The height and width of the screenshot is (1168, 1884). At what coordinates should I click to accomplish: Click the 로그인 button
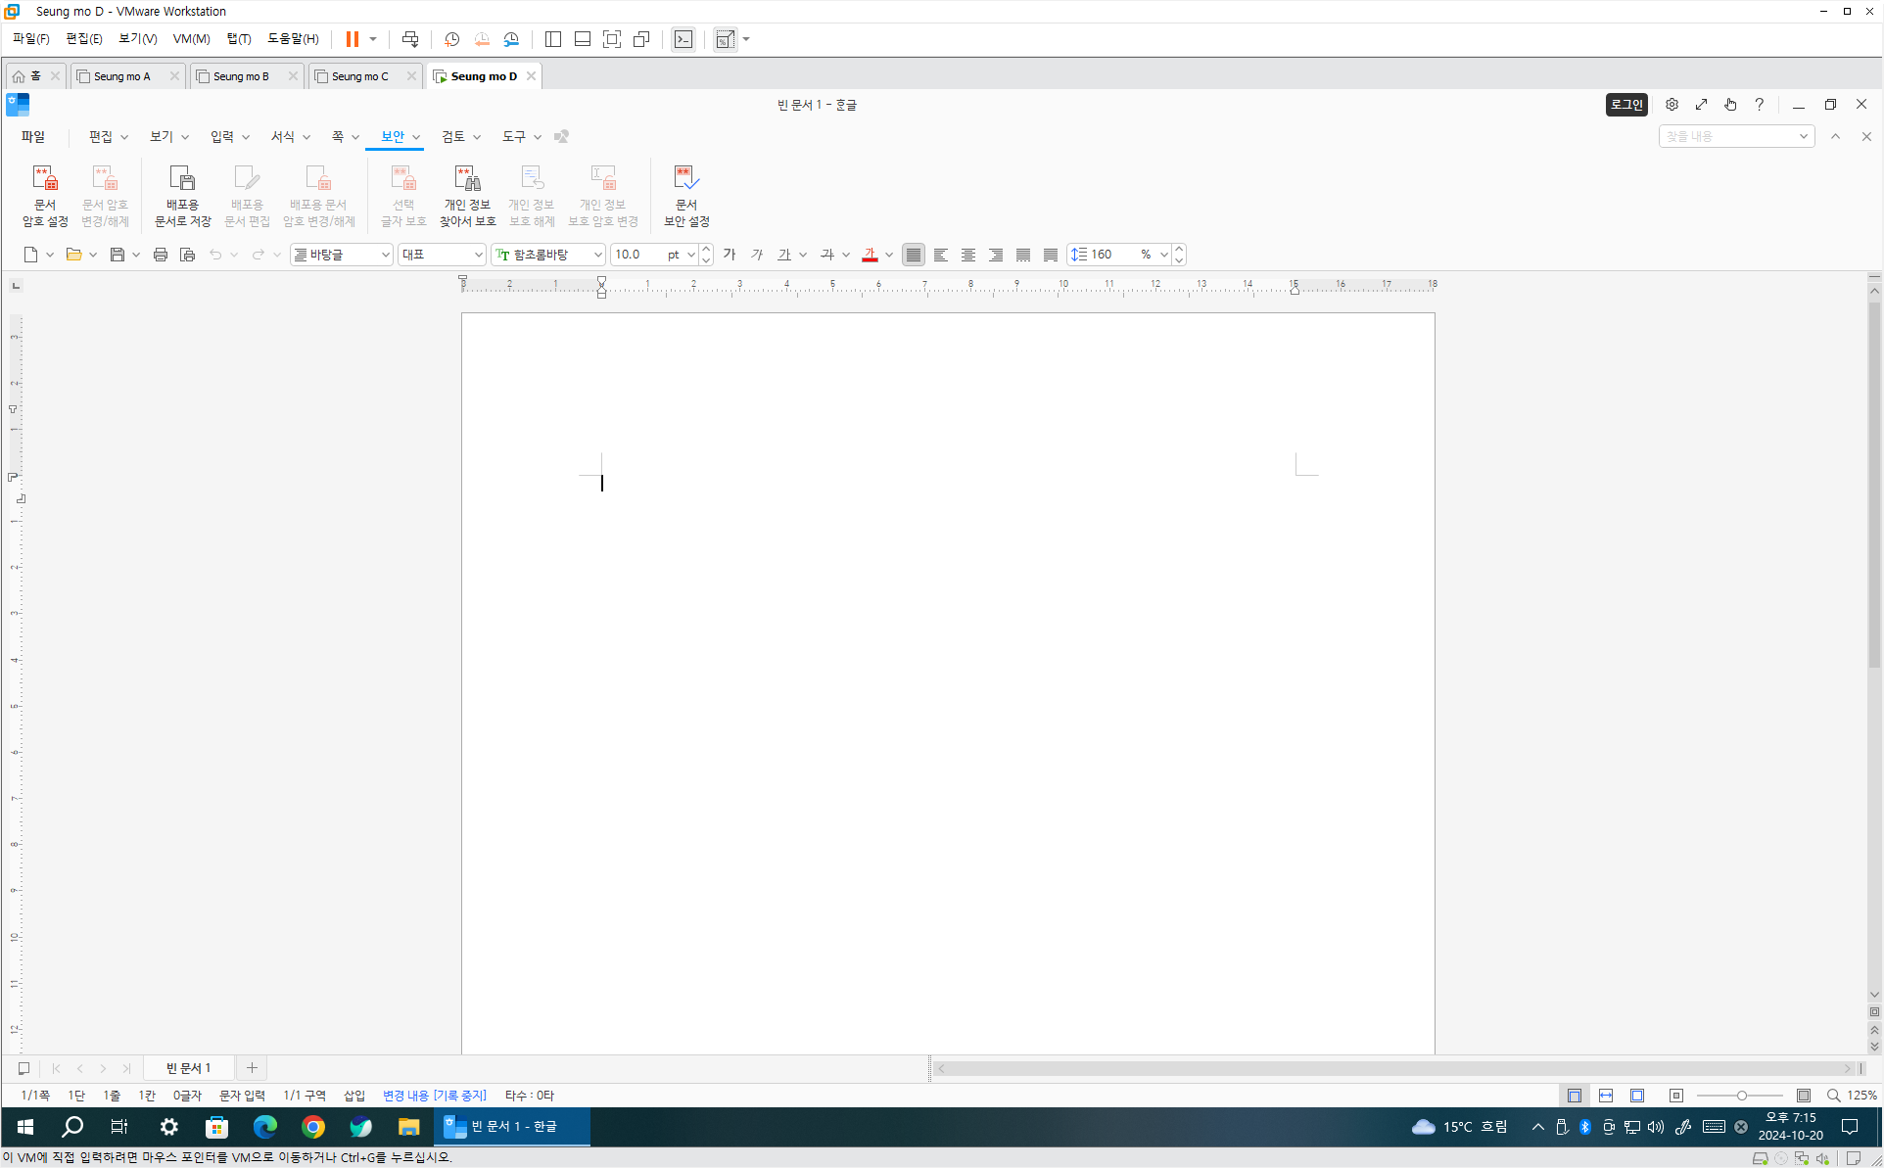coord(1625,105)
